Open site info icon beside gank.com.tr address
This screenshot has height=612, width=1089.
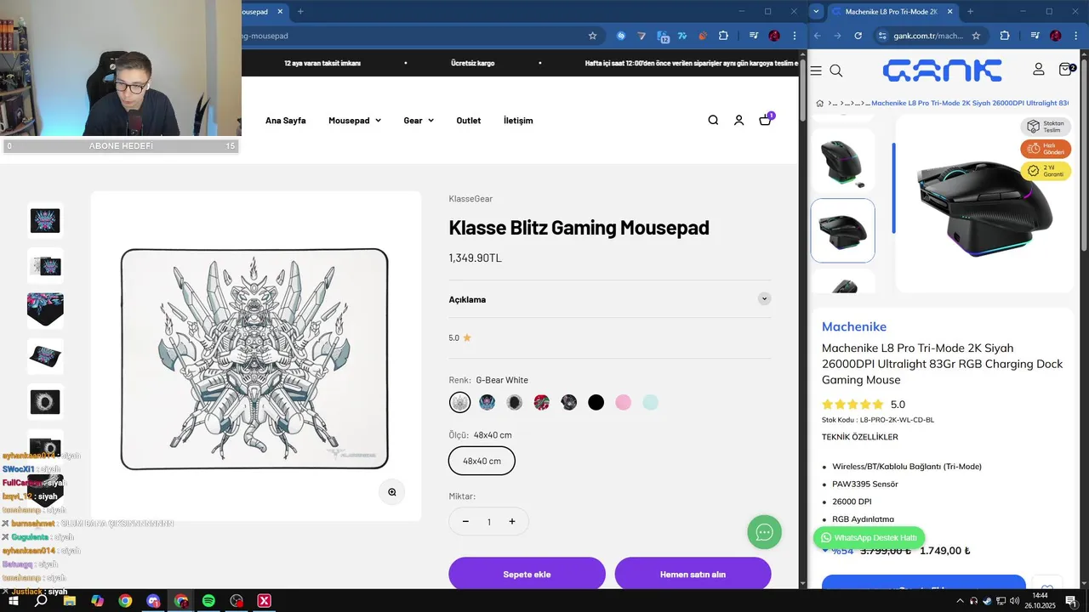[x=882, y=36]
